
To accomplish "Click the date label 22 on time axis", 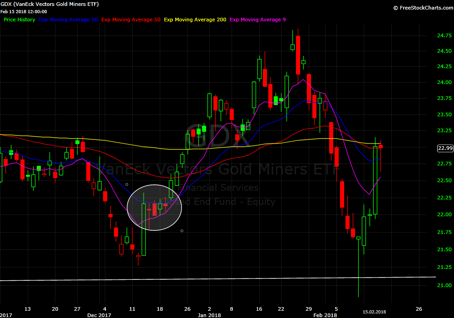I will (x=281, y=309).
